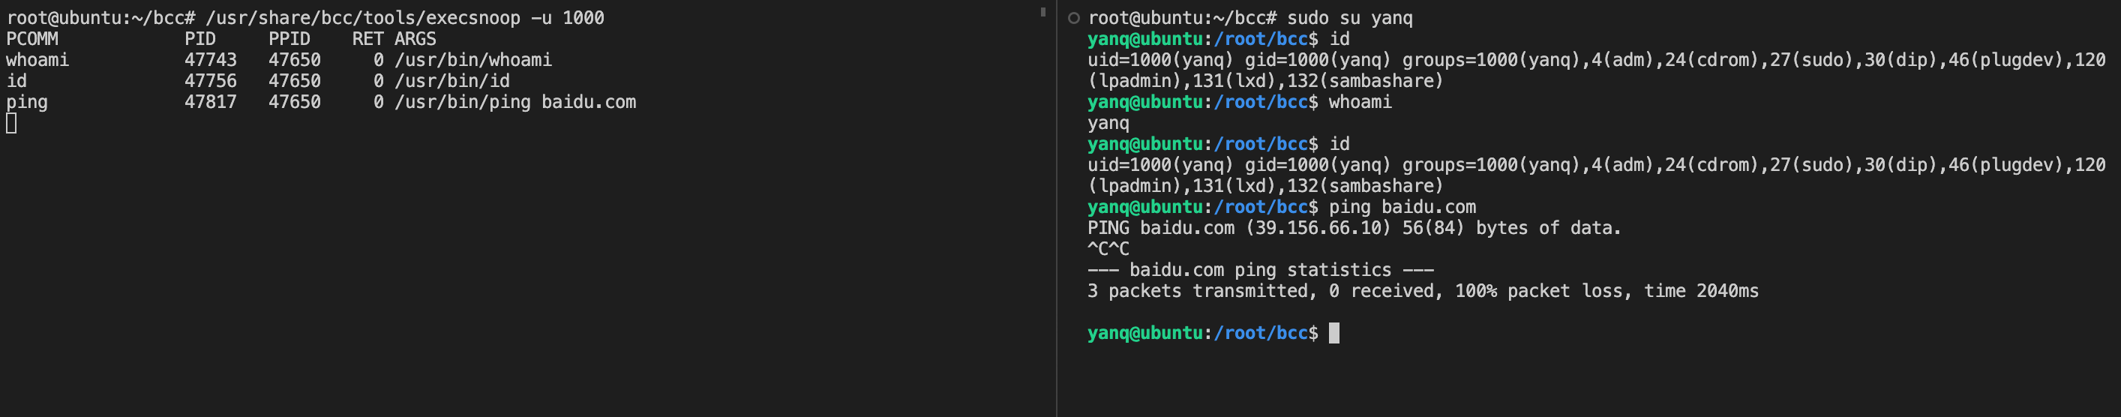Click the ^C^C interrupt line
Screen dimensions: 2121x417
tap(1108, 249)
